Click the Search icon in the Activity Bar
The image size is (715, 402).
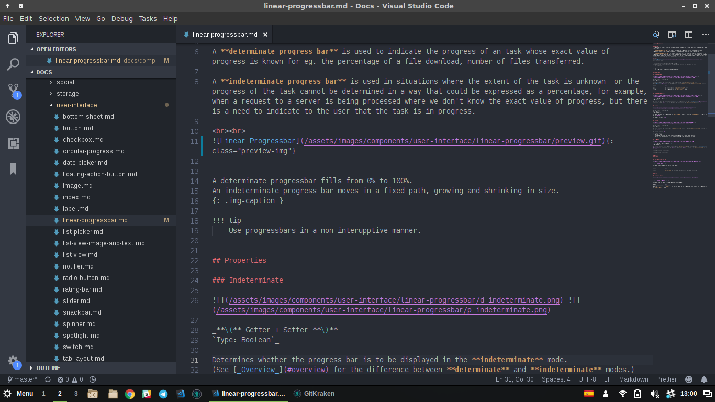(13, 64)
